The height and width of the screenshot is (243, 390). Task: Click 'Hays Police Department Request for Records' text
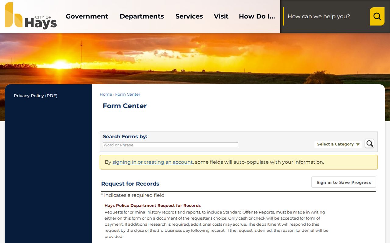point(153,206)
